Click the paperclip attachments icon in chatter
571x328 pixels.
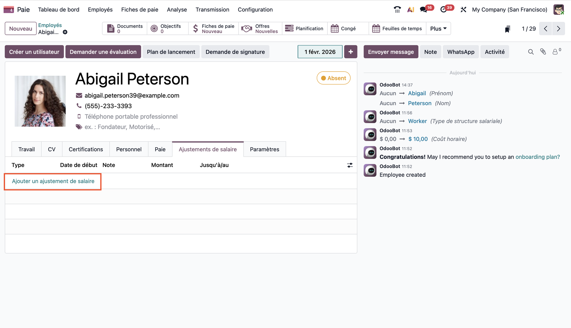543,52
